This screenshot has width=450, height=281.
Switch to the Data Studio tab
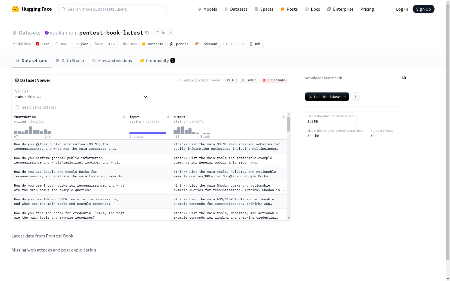(x=70, y=60)
